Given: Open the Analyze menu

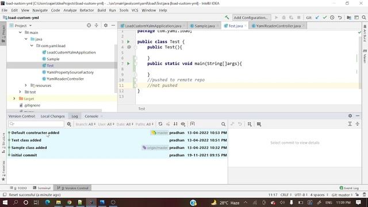Looking at the screenshot, I should point(70,10).
